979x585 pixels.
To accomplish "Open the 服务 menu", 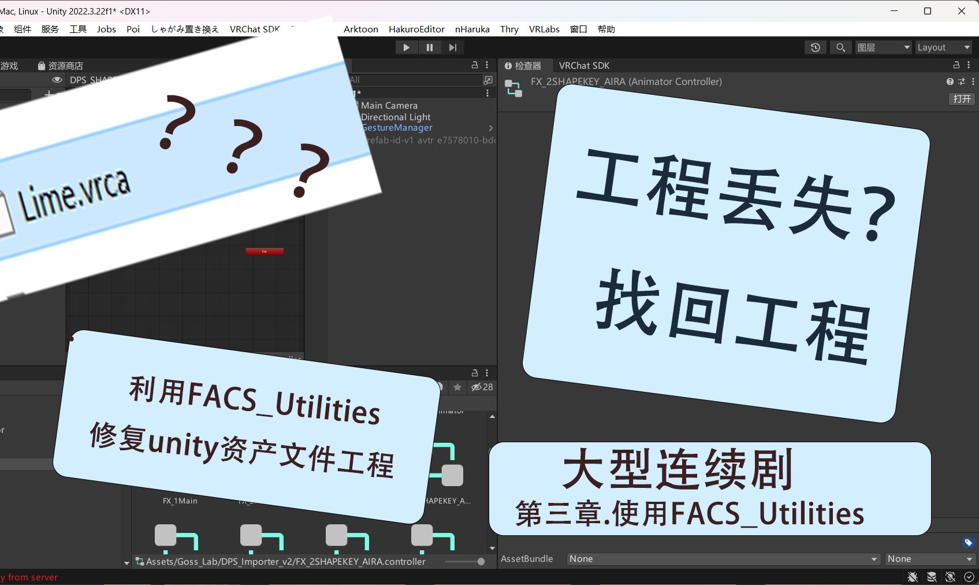I will 50,29.
